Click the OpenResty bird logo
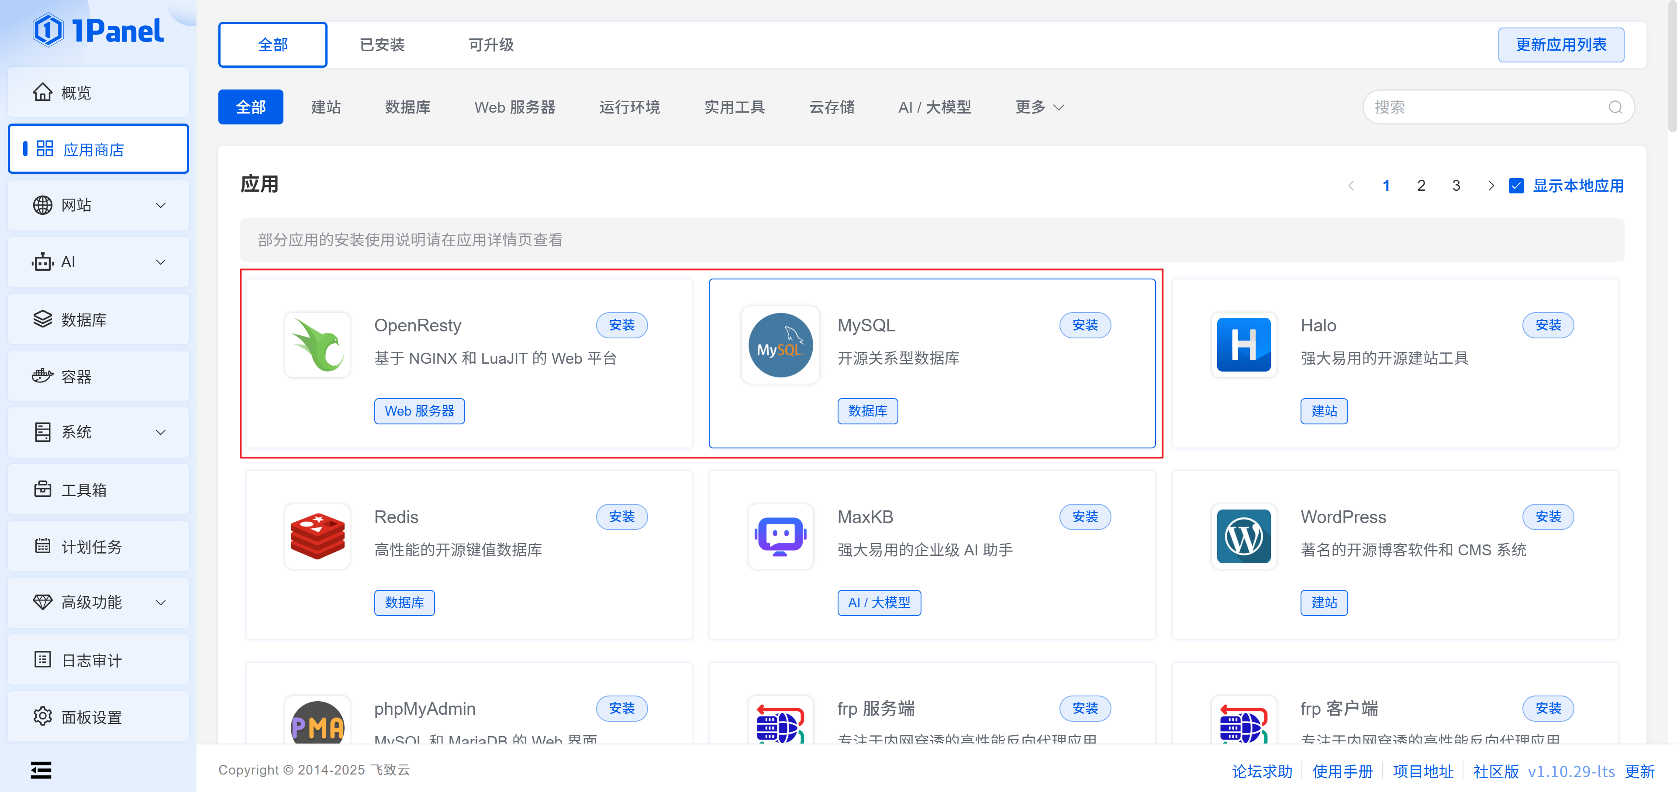Viewport: 1677px width, 792px height. pos(317,345)
